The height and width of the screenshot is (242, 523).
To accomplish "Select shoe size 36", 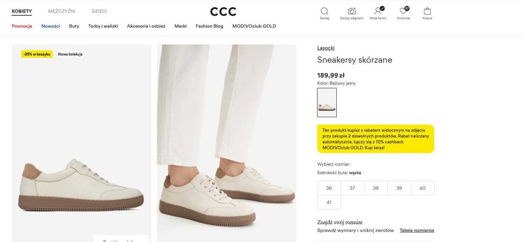I will tap(329, 188).
